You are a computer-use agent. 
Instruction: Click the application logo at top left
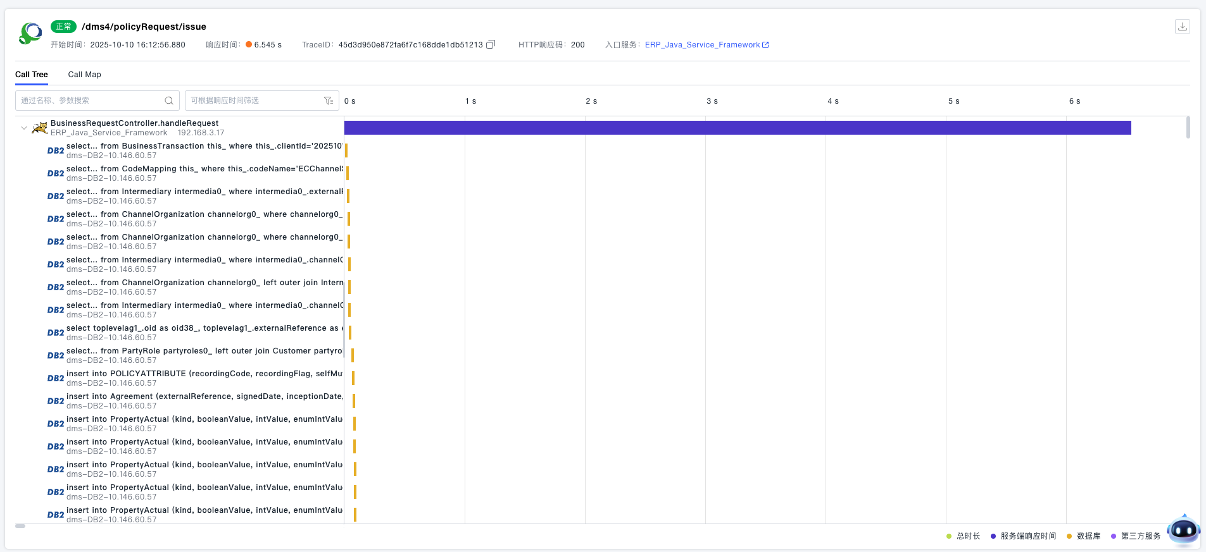[30, 34]
